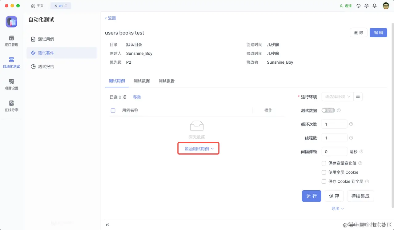
Task: Enable 使用全局 Cookie checkbox
Action: point(324,172)
